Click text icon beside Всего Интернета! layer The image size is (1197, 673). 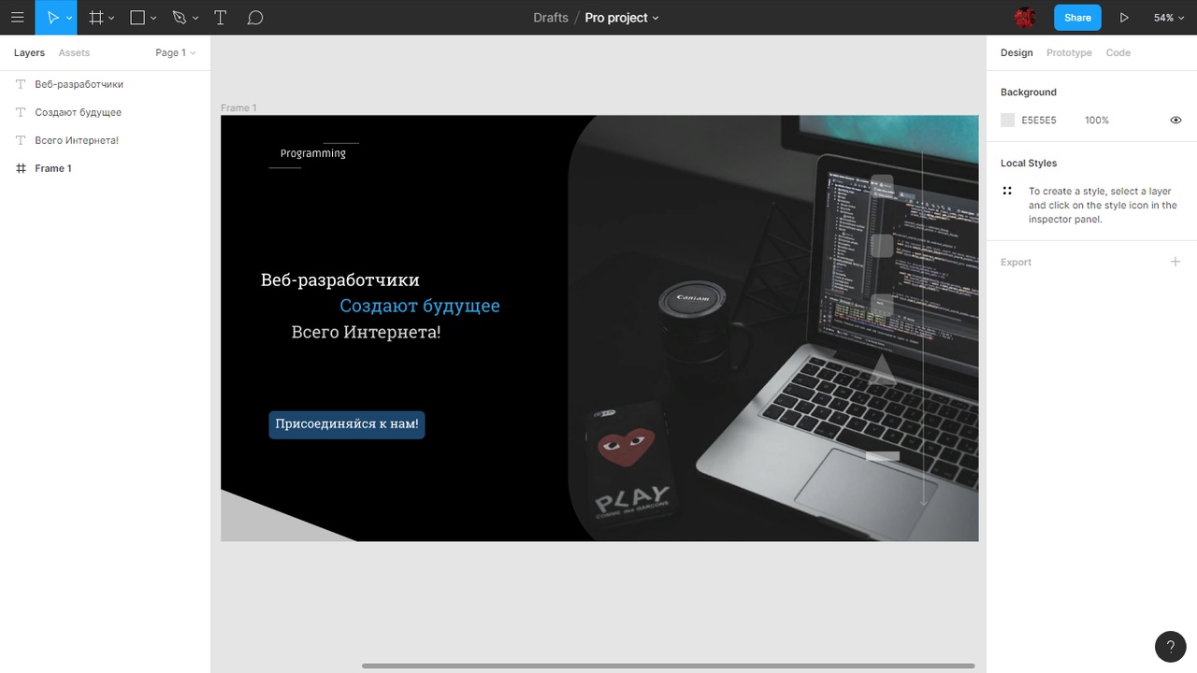(21, 140)
